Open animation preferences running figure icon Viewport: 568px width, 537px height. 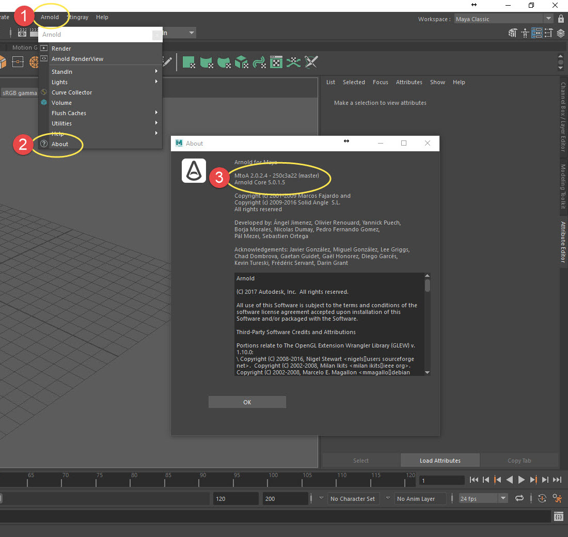[x=557, y=498]
